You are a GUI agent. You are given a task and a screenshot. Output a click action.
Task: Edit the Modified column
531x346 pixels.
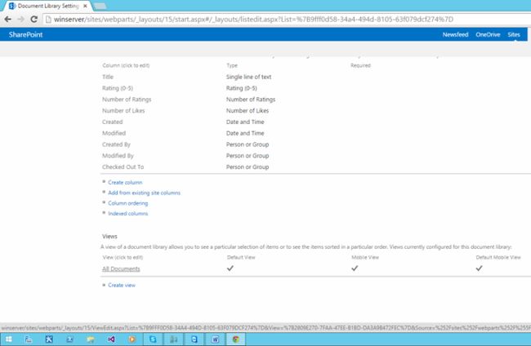click(114, 133)
